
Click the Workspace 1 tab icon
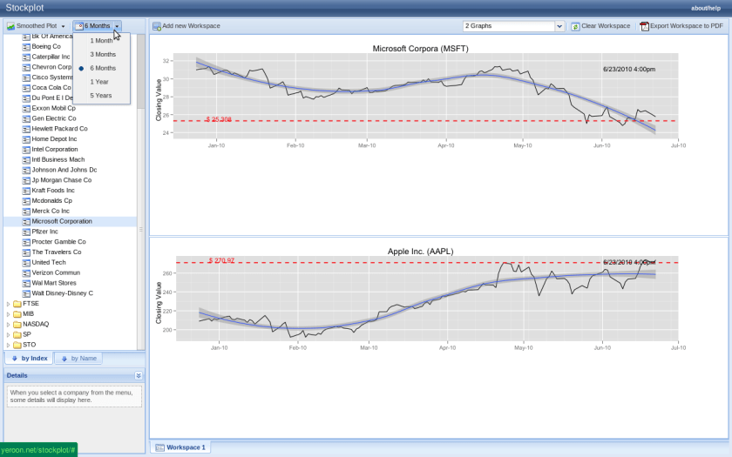coord(159,447)
